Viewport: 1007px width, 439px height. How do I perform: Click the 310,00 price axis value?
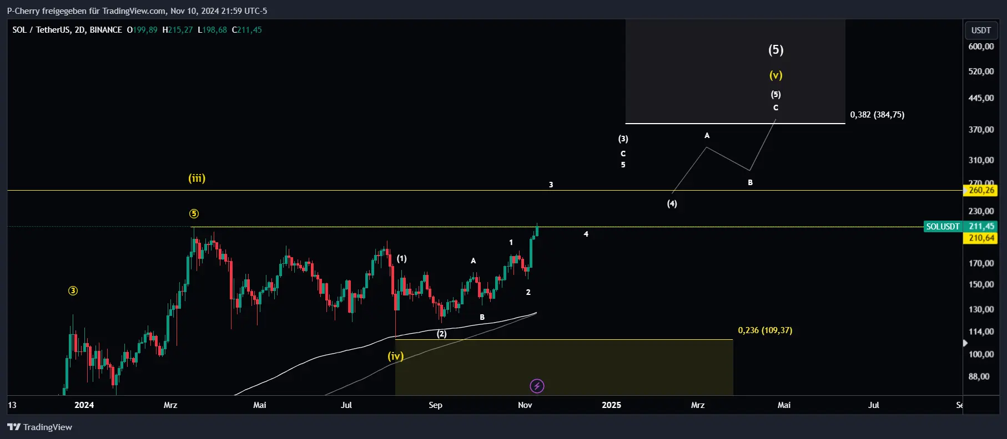click(981, 160)
